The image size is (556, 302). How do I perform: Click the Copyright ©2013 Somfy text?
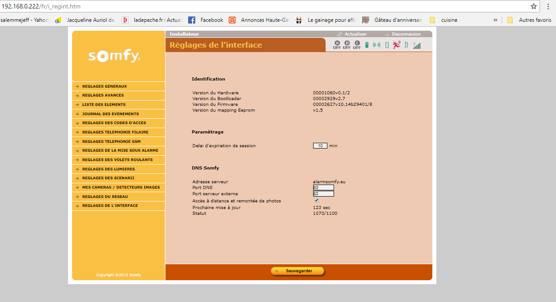tap(118, 275)
